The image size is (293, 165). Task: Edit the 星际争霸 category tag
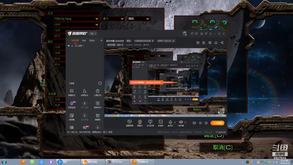click(x=115, y=45)
